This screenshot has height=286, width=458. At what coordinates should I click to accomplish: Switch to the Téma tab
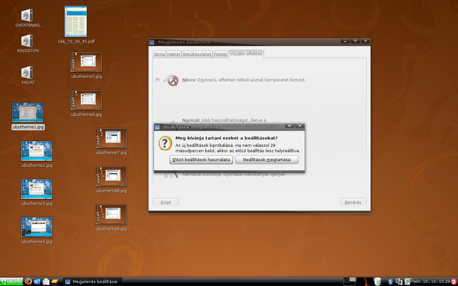click(x=159, y=54)
